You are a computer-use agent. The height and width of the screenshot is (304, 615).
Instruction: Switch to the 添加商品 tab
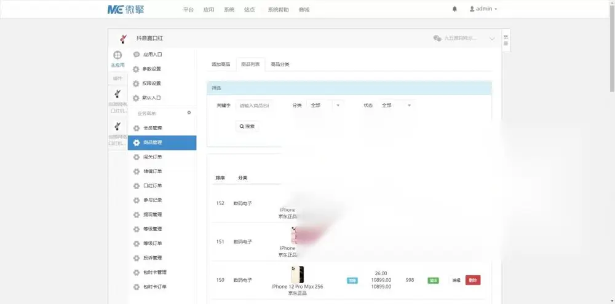point(221,64)
